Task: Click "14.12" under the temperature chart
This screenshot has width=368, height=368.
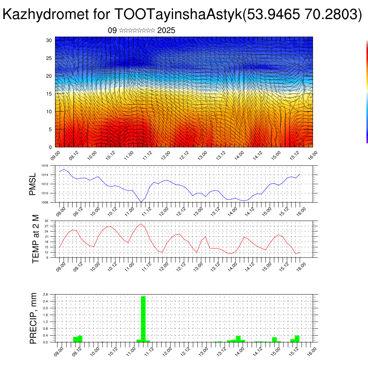Action: (250, 267)
